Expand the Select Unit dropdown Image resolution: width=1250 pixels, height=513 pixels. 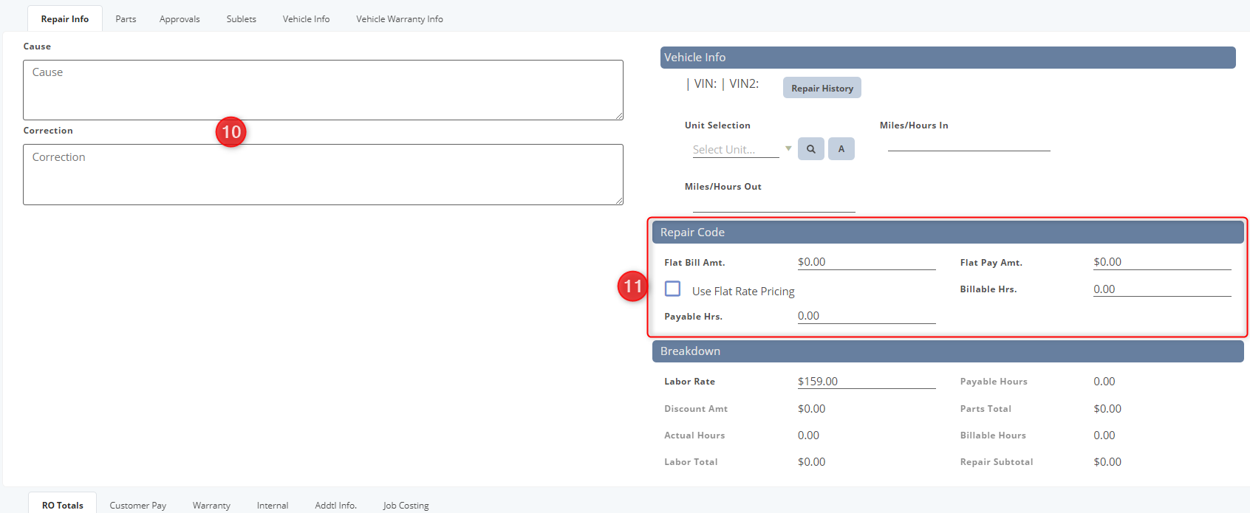788,149
